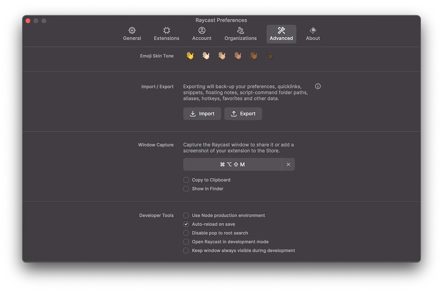Screen dimensions: 443x292
Task: Switch to the Extensions tab
Action: tap(166, 34)
